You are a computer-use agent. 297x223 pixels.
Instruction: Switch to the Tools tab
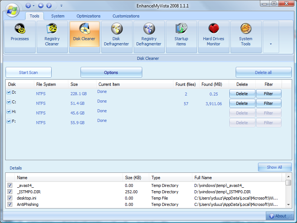click(35, 16)
